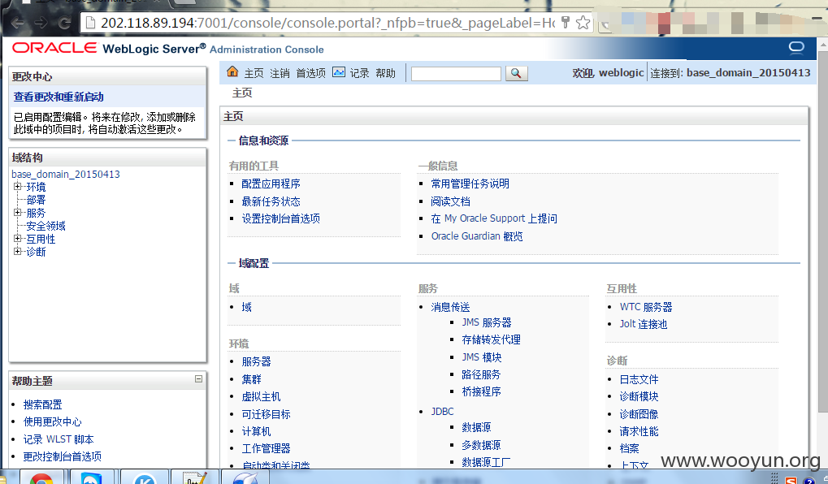Image resolution: width=828 pixels, height=484 pixels.
Task: Open the 域 link under 域配置
Action: click(x=246, y=307)
